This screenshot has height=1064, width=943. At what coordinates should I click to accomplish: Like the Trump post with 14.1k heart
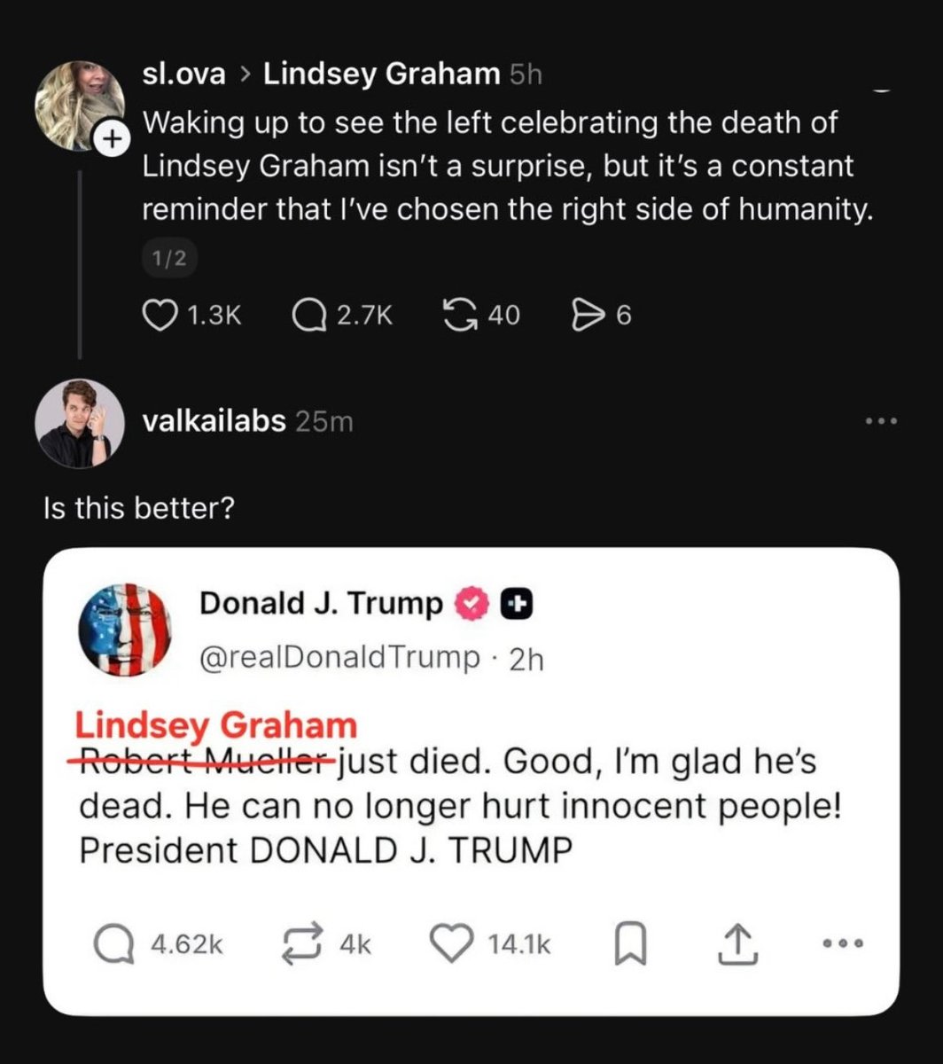point(451,945)
